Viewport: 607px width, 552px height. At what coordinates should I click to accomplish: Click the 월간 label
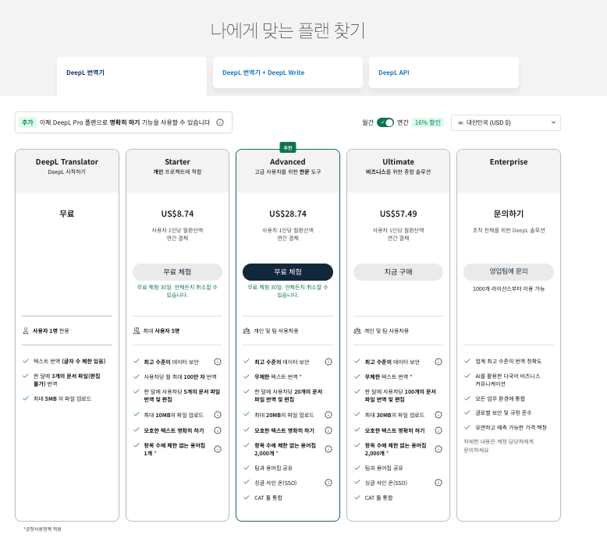pos(367,122)
